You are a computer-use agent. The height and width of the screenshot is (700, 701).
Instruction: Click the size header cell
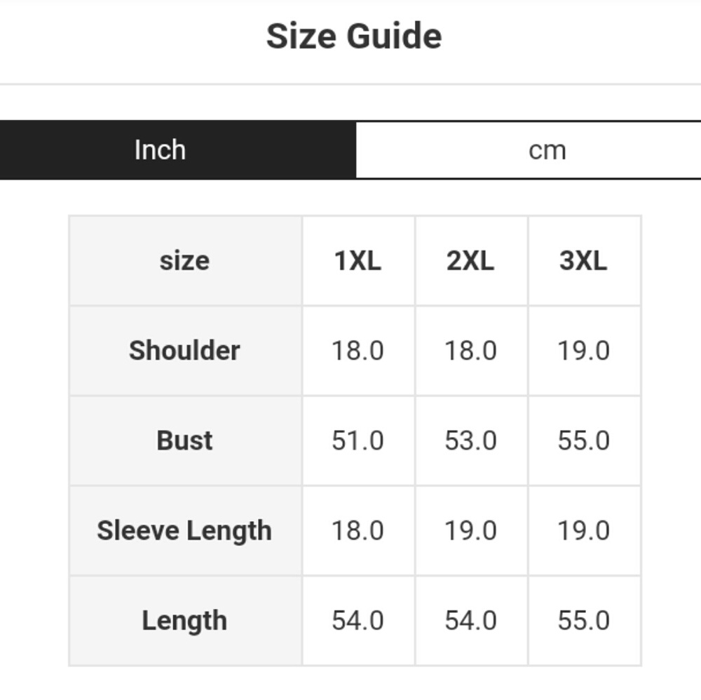(x=184, y=261)
